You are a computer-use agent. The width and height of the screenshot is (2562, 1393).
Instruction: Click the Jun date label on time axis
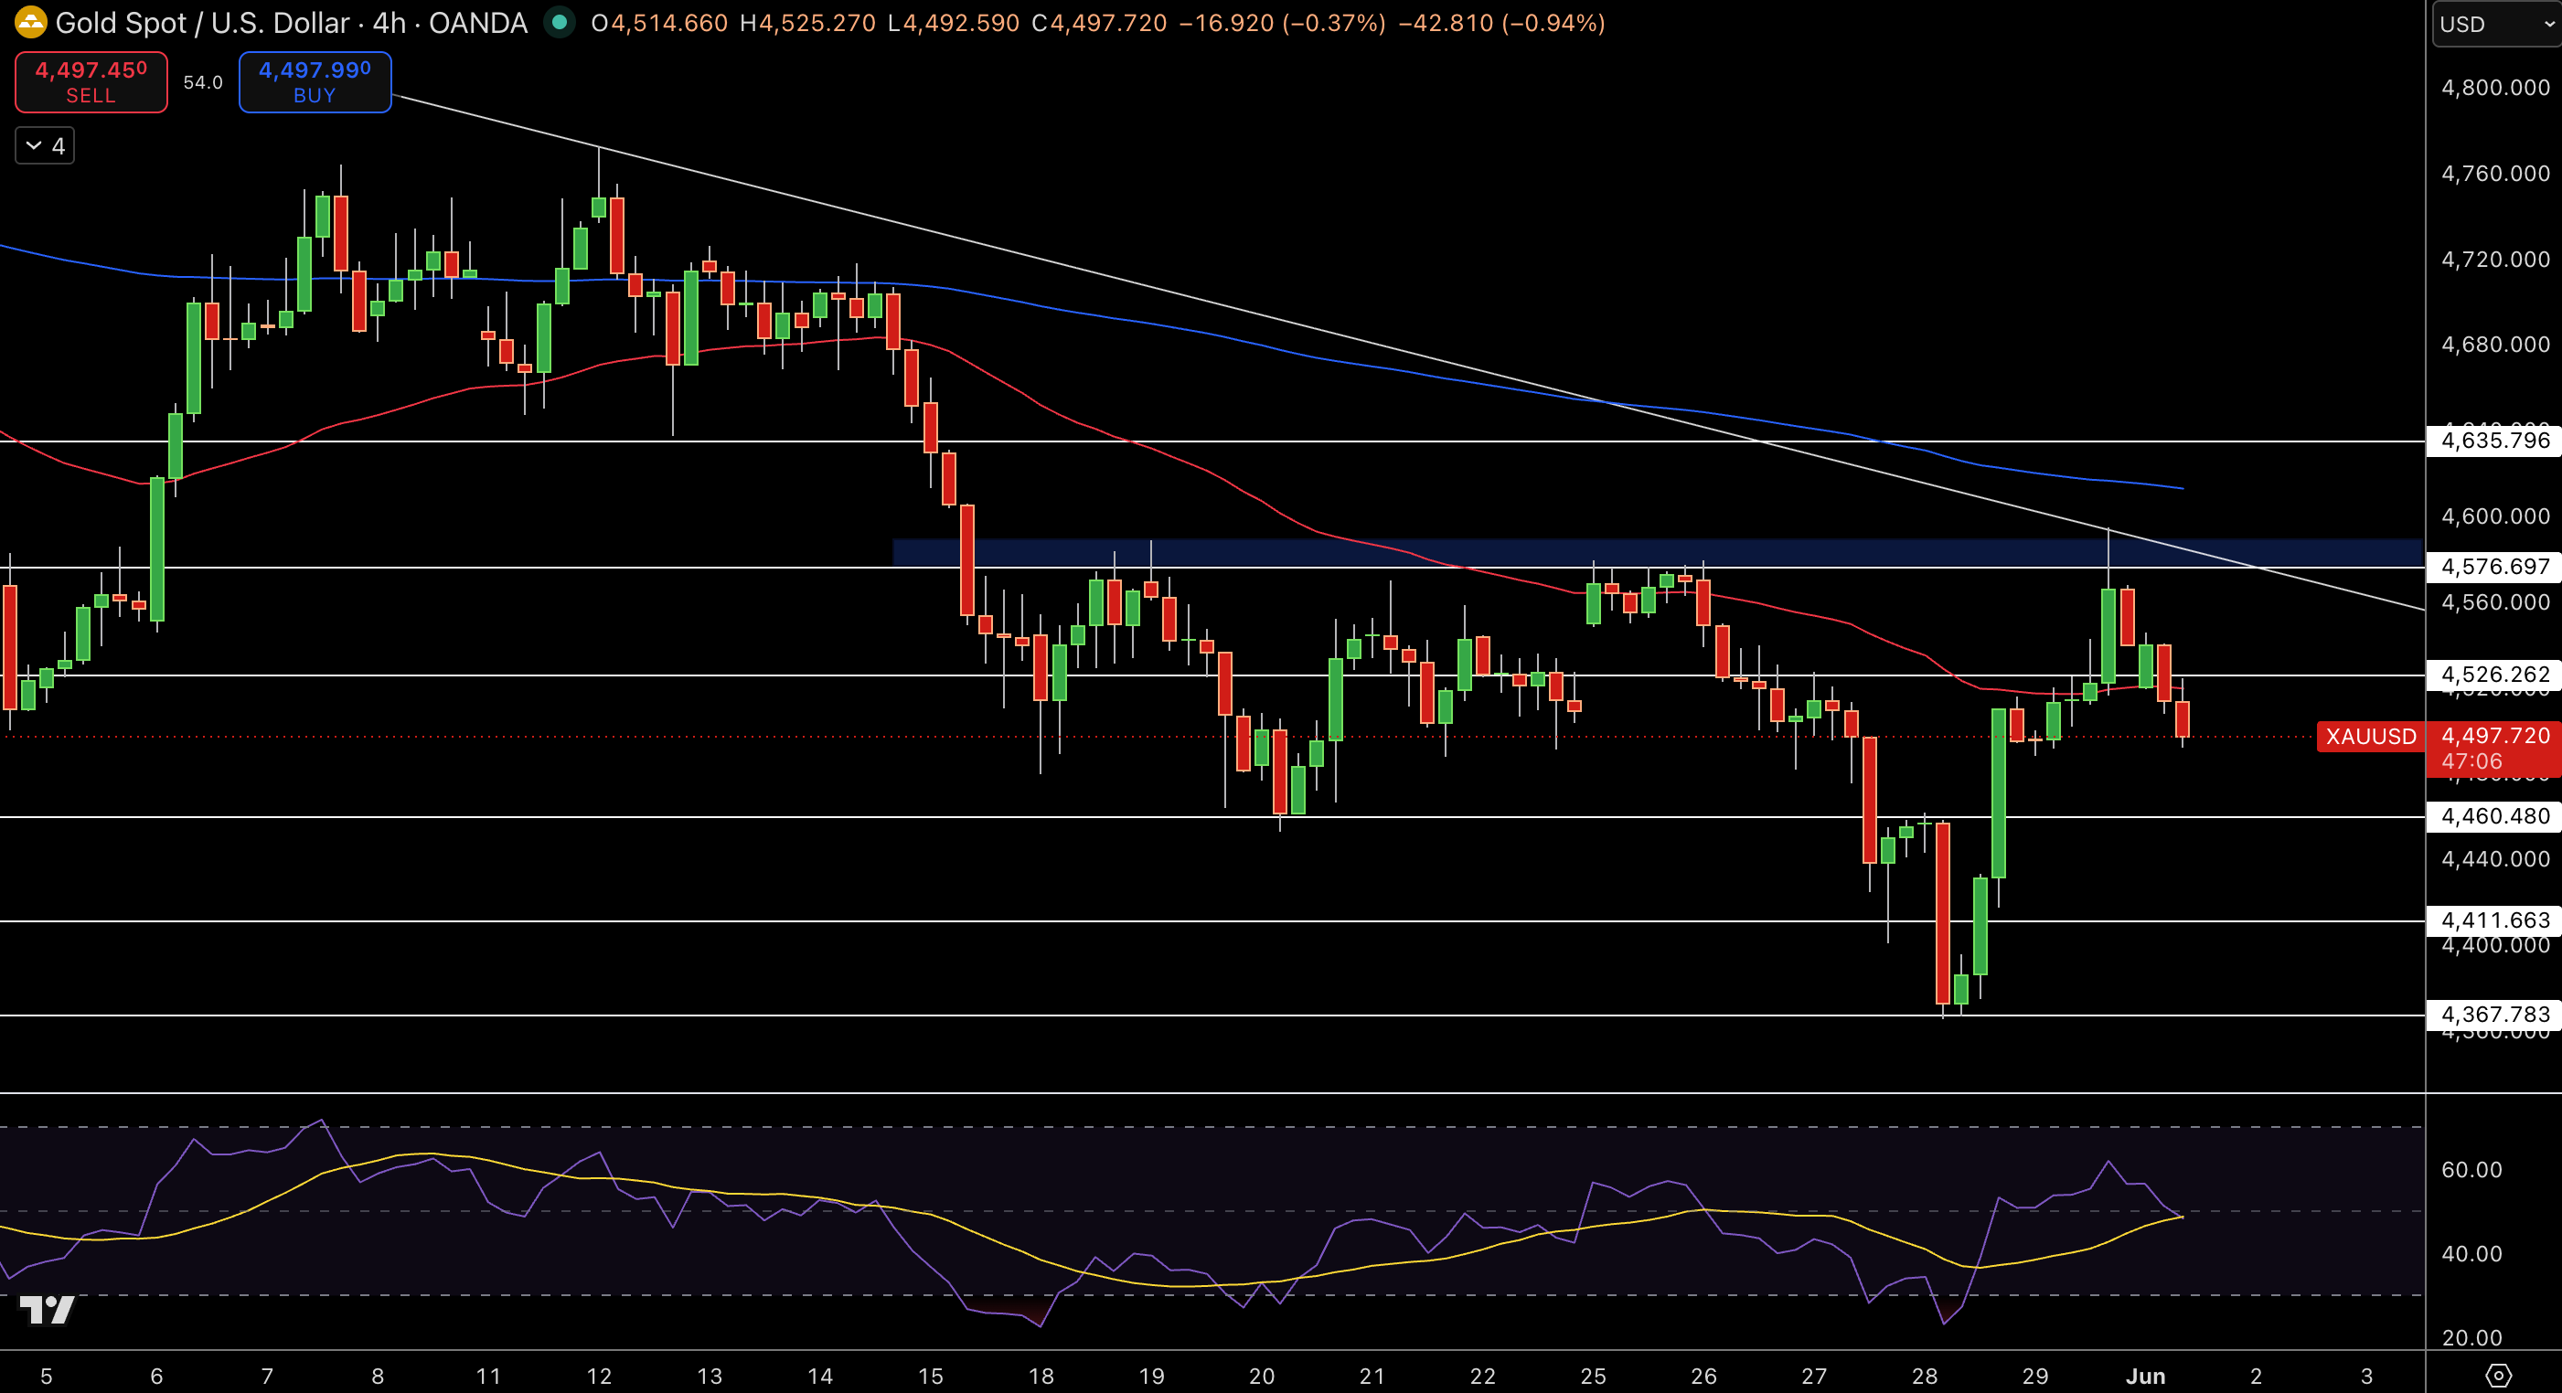pos(2145,1377)
